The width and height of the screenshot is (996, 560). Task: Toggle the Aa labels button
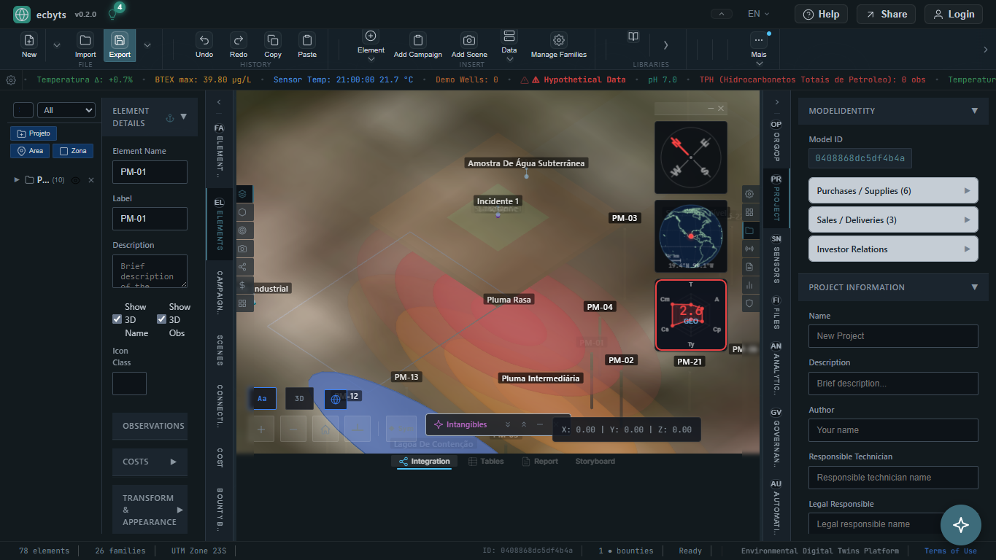(x=262, y=399)
